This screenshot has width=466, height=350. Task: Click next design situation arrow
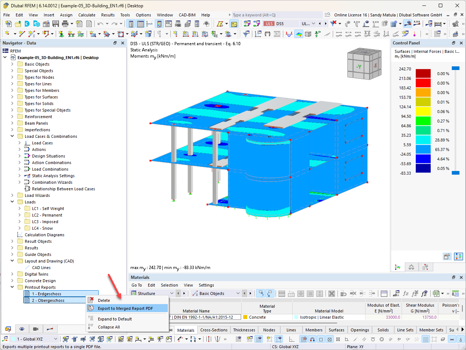[x=325, y=24]
